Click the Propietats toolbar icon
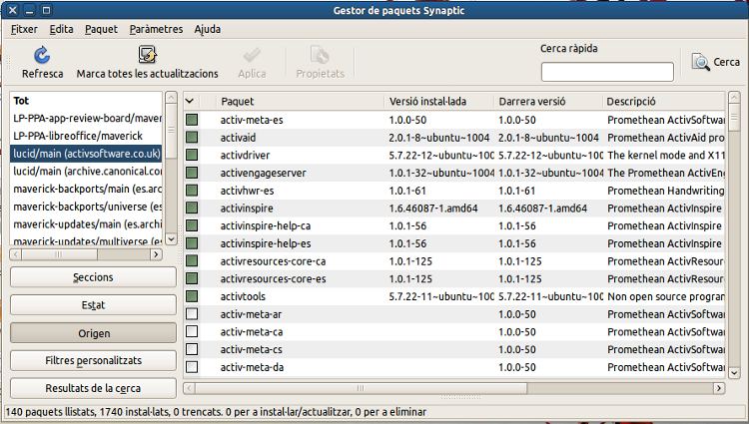The image size is (749, 424). (320, 55)
